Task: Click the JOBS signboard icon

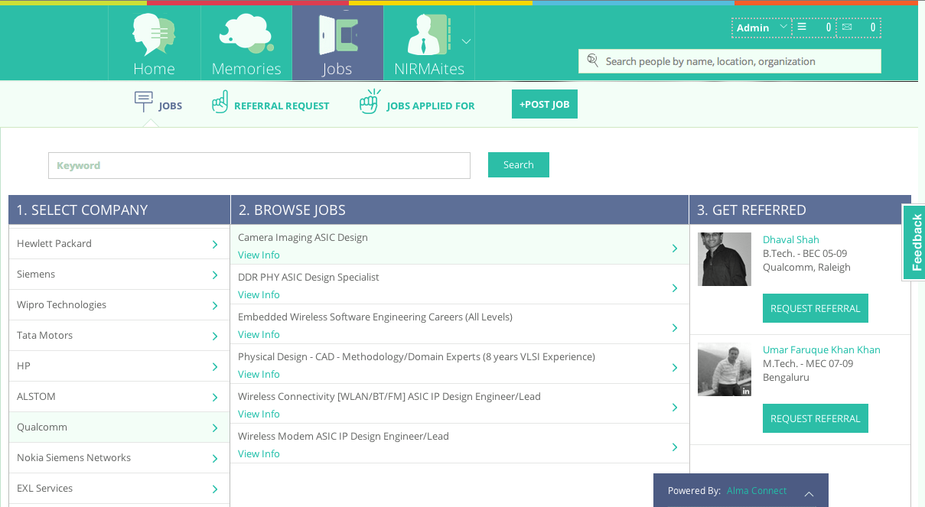Action: (144, 101)
